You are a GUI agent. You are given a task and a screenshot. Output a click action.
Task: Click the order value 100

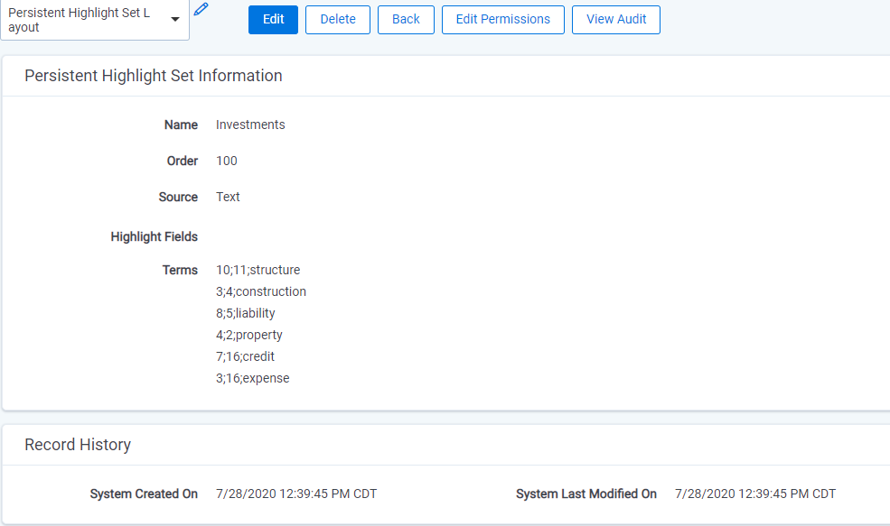(227, 161)
